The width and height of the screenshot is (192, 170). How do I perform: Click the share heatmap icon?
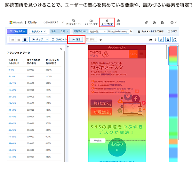point(150,39)
